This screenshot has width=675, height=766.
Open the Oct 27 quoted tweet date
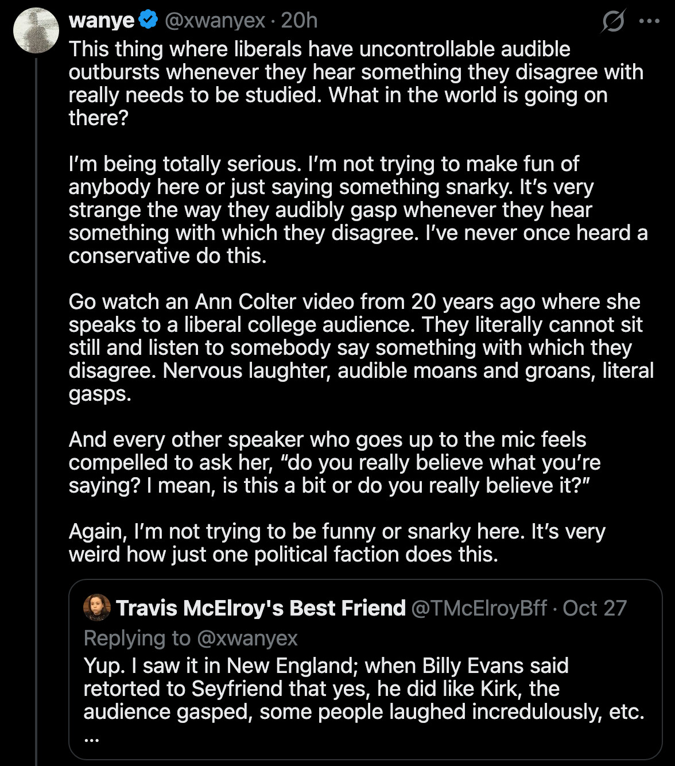point(595,608)
